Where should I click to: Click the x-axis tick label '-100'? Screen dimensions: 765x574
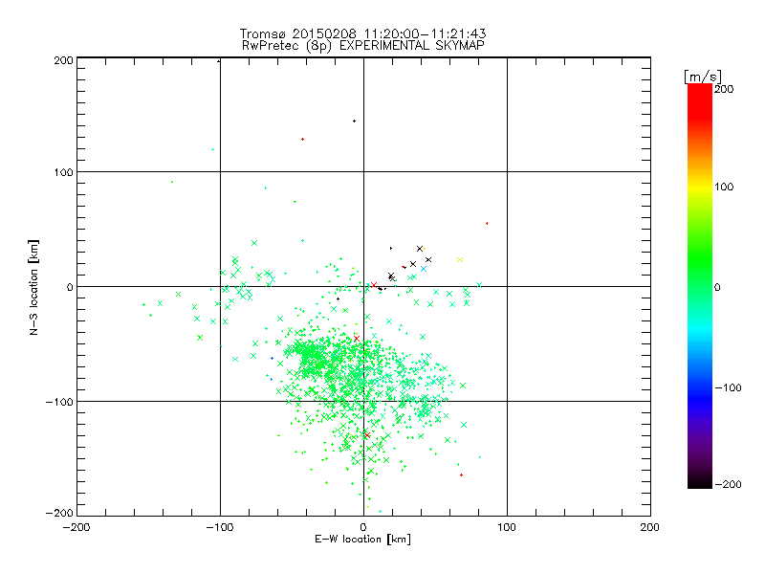[220, 527]
